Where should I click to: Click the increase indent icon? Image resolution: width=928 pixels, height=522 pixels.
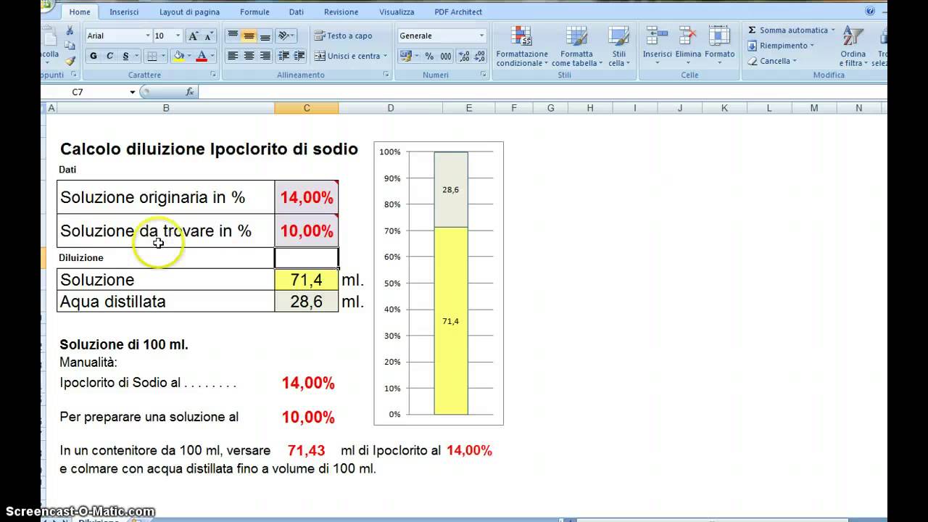click(299, 56)
